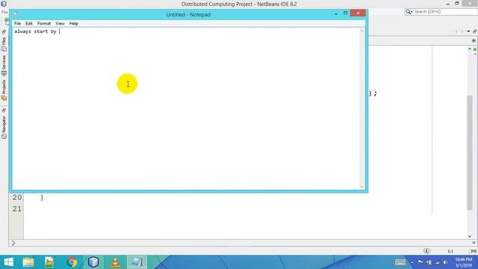Open the touch keyboard tray icon
478x269 pixels.
coord(400,262)
